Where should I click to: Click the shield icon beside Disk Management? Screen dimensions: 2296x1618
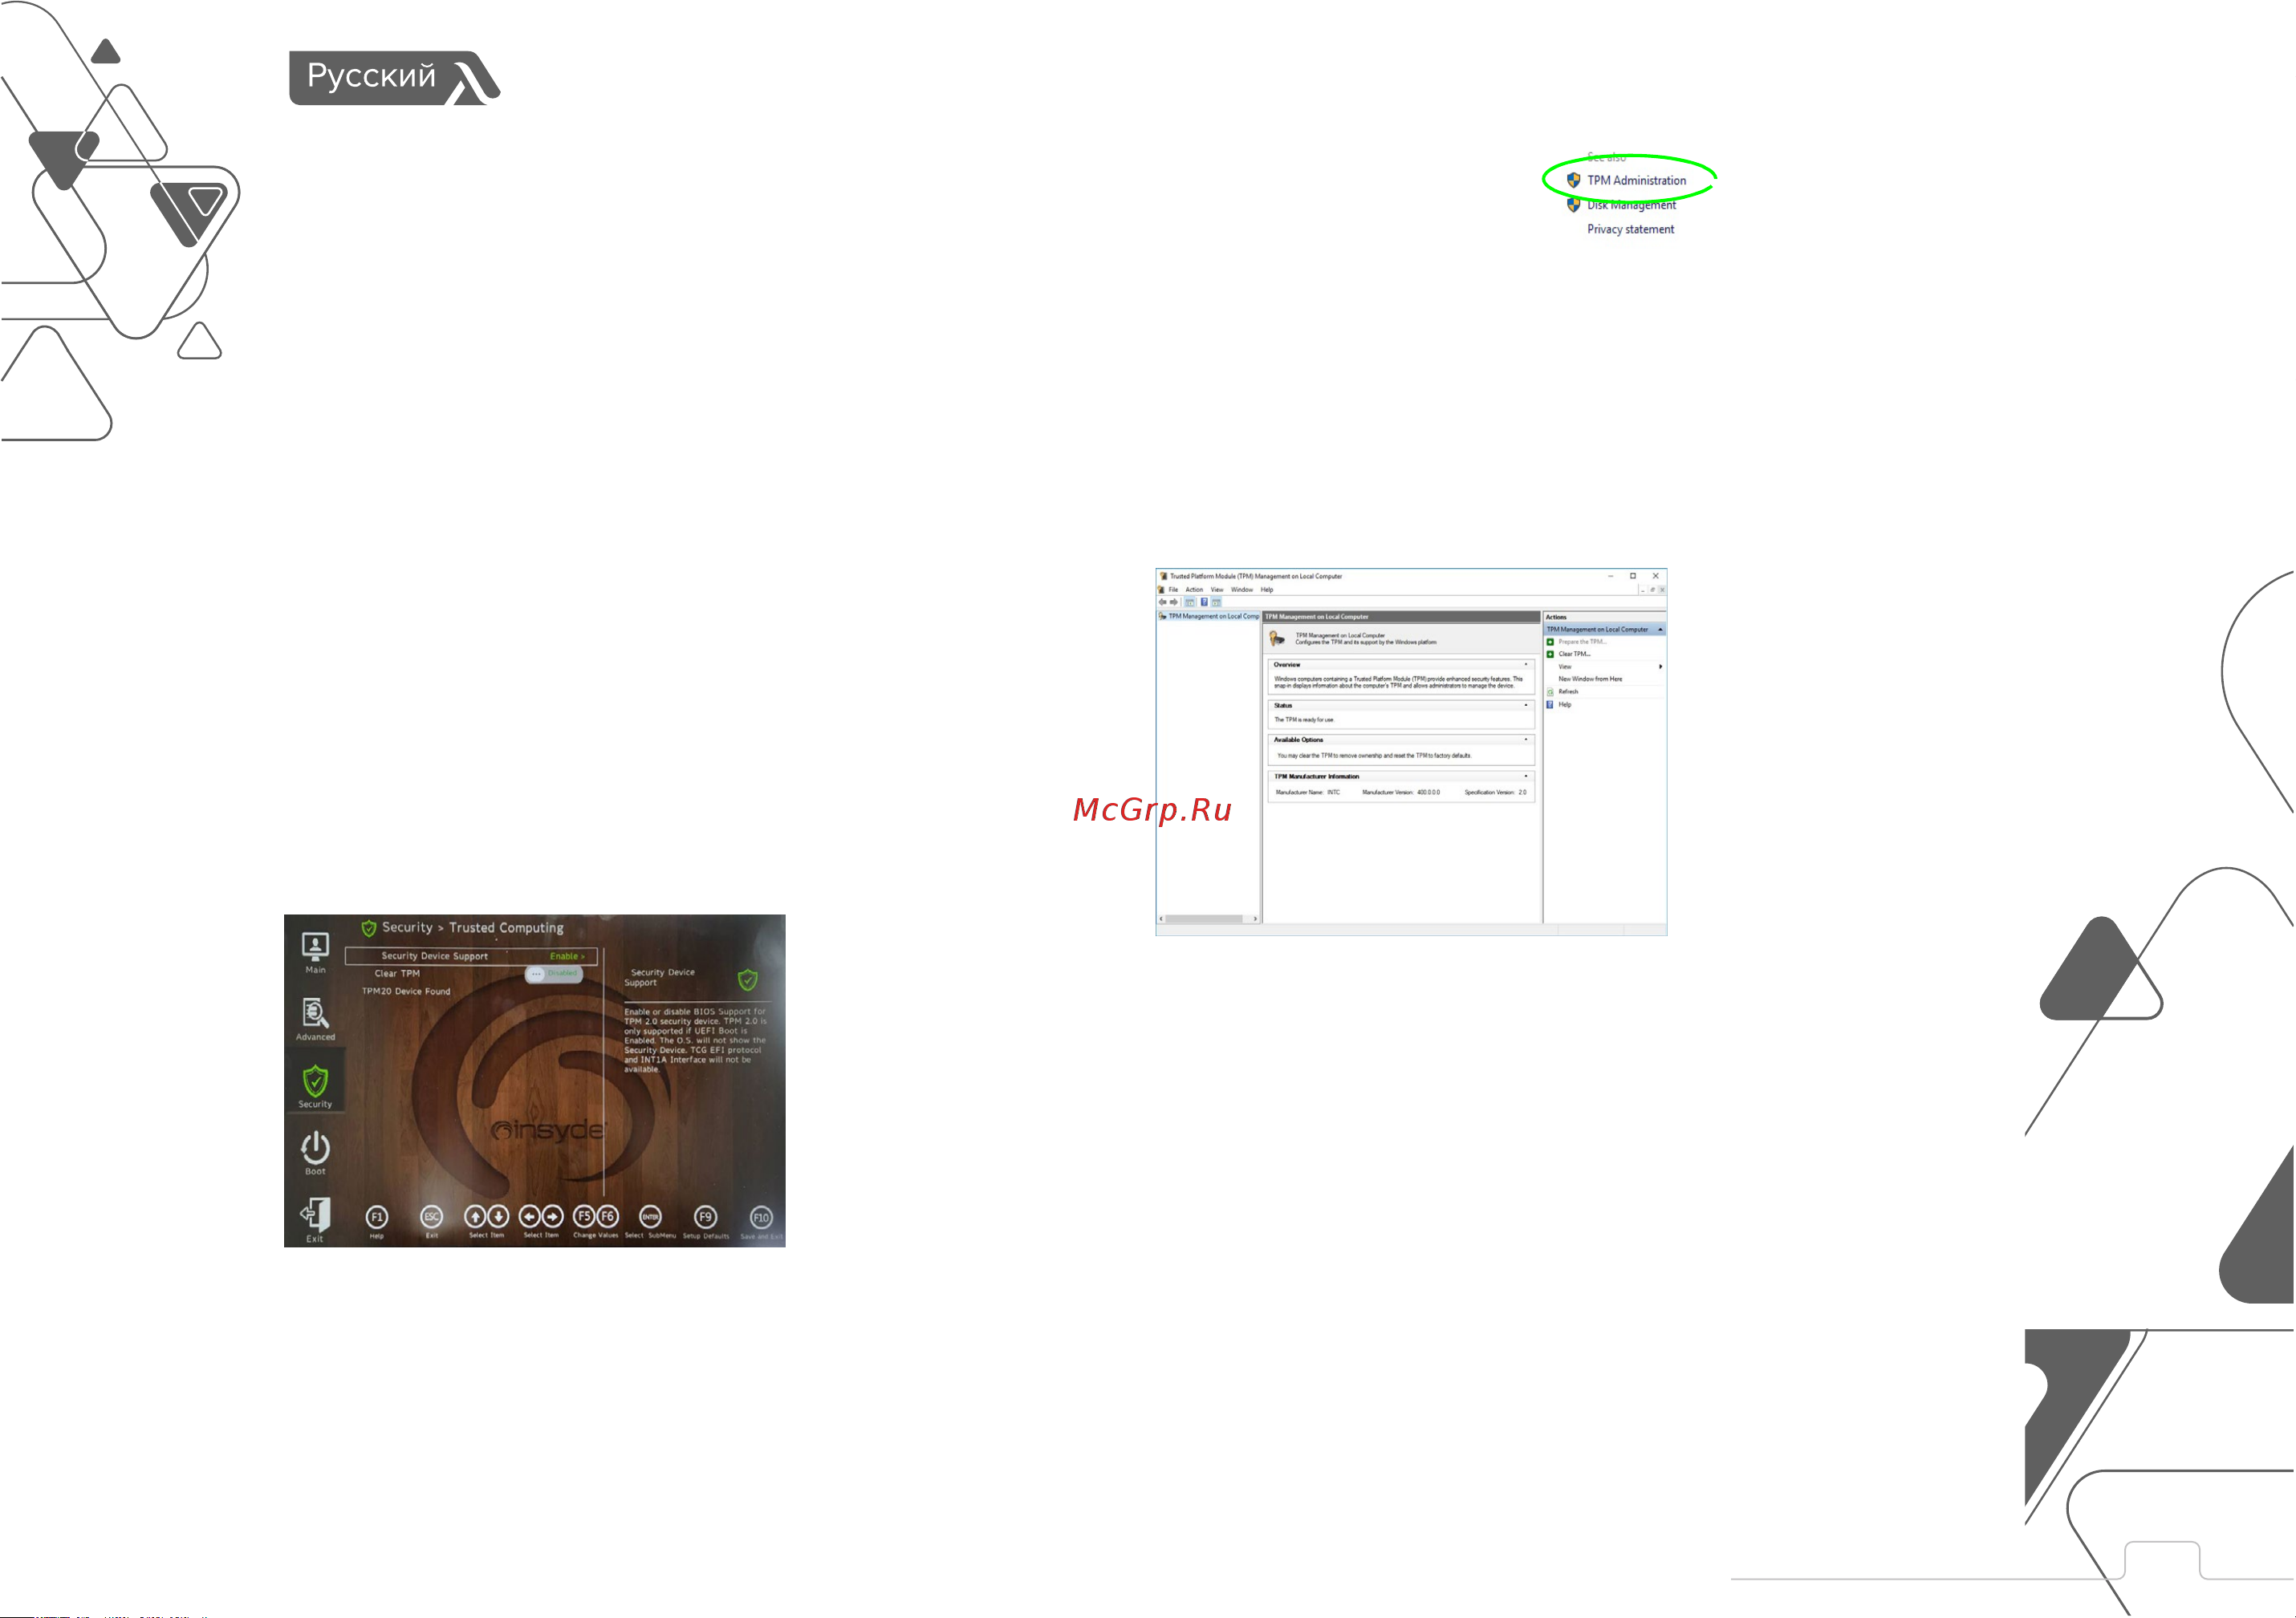tap(1573, 205)
